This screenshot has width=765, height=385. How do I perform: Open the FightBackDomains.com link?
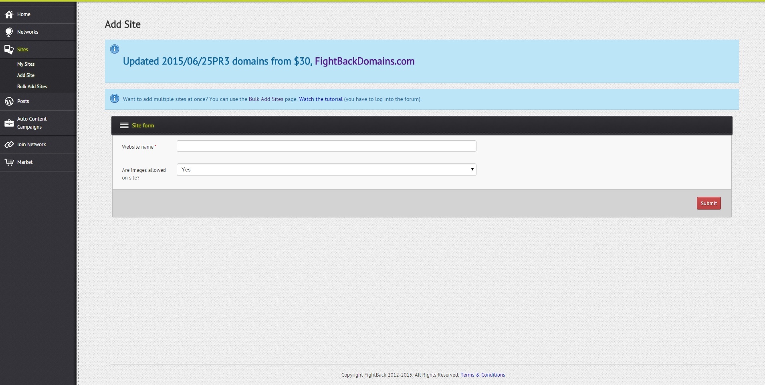(365, 61)
